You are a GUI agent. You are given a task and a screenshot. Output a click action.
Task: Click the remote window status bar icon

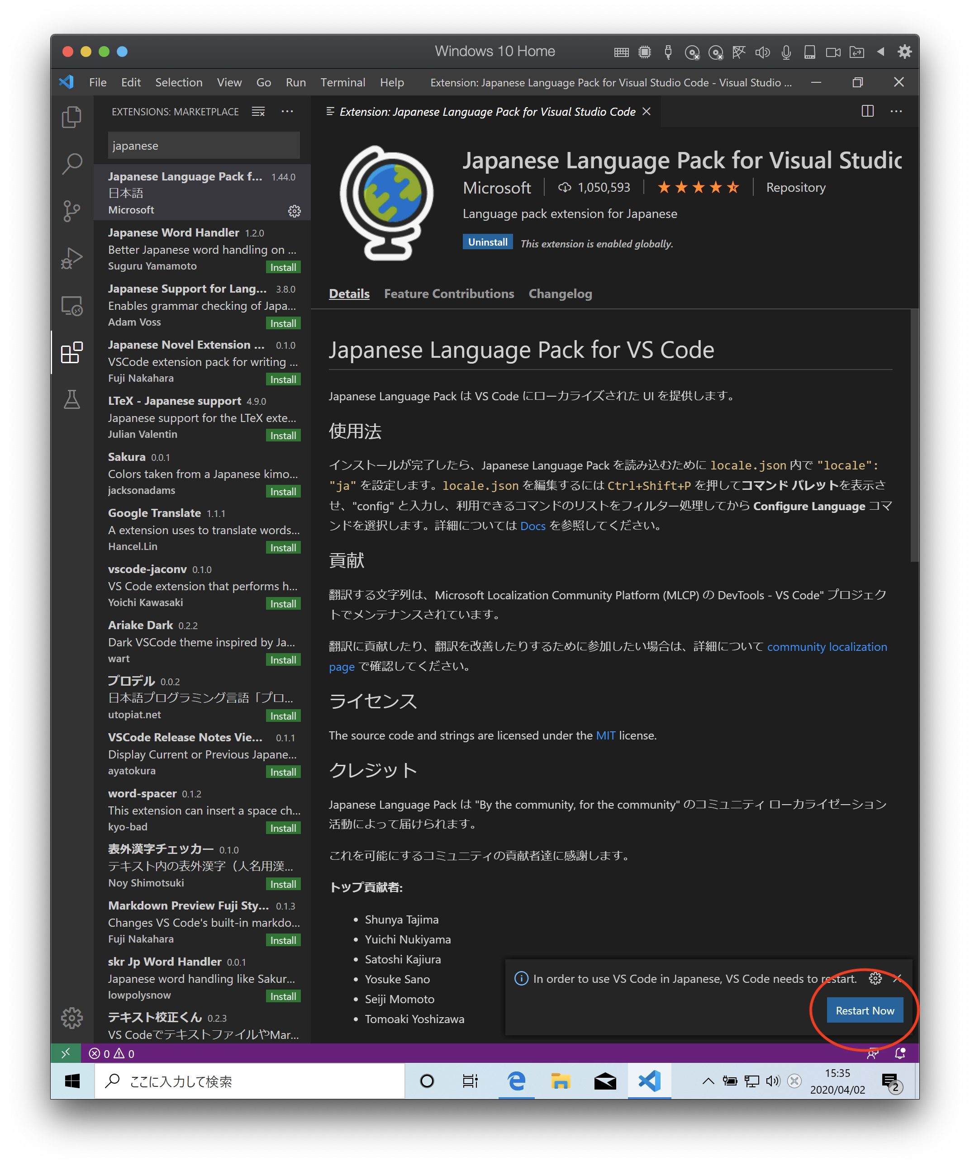(x=66, y=1053)
